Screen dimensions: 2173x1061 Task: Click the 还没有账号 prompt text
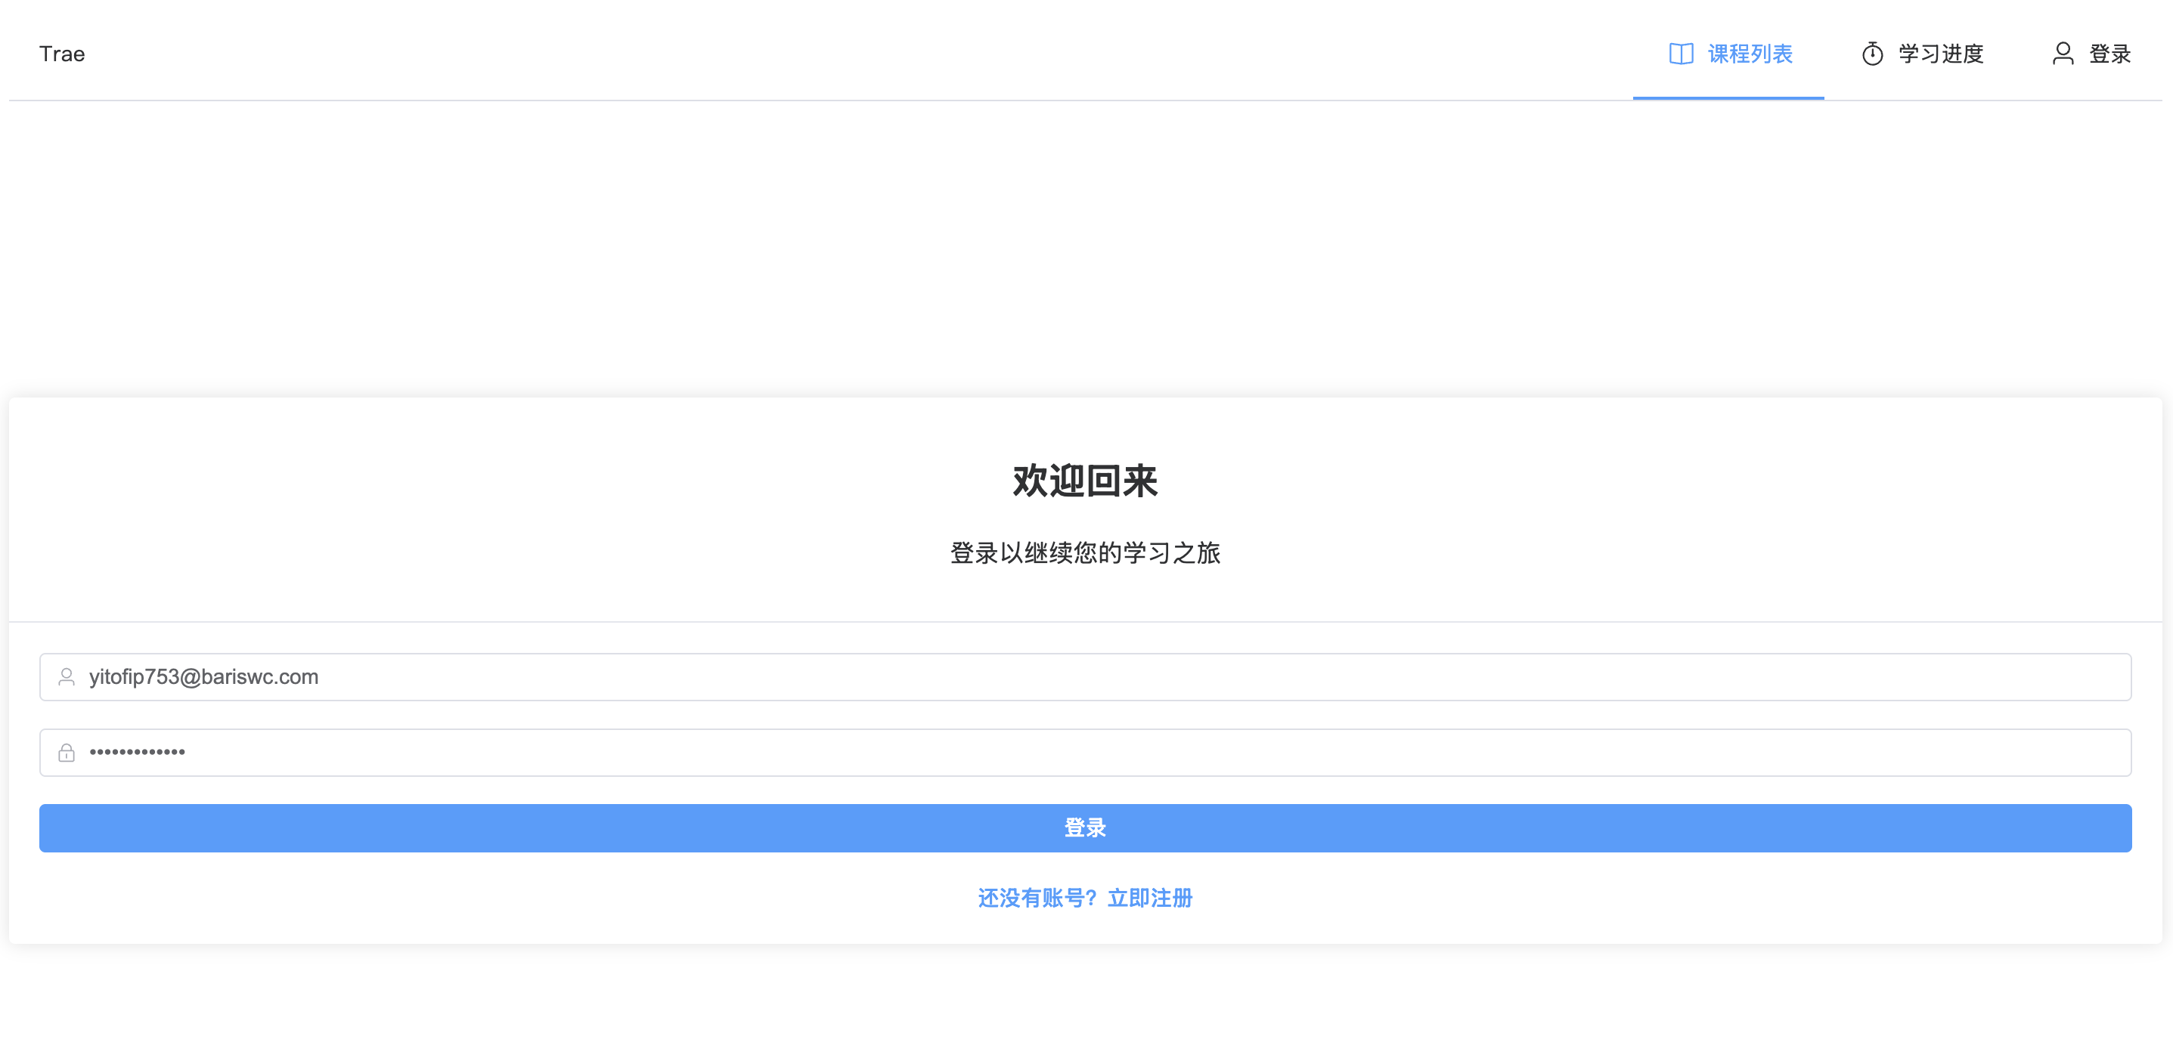[x=1035, y=899]
